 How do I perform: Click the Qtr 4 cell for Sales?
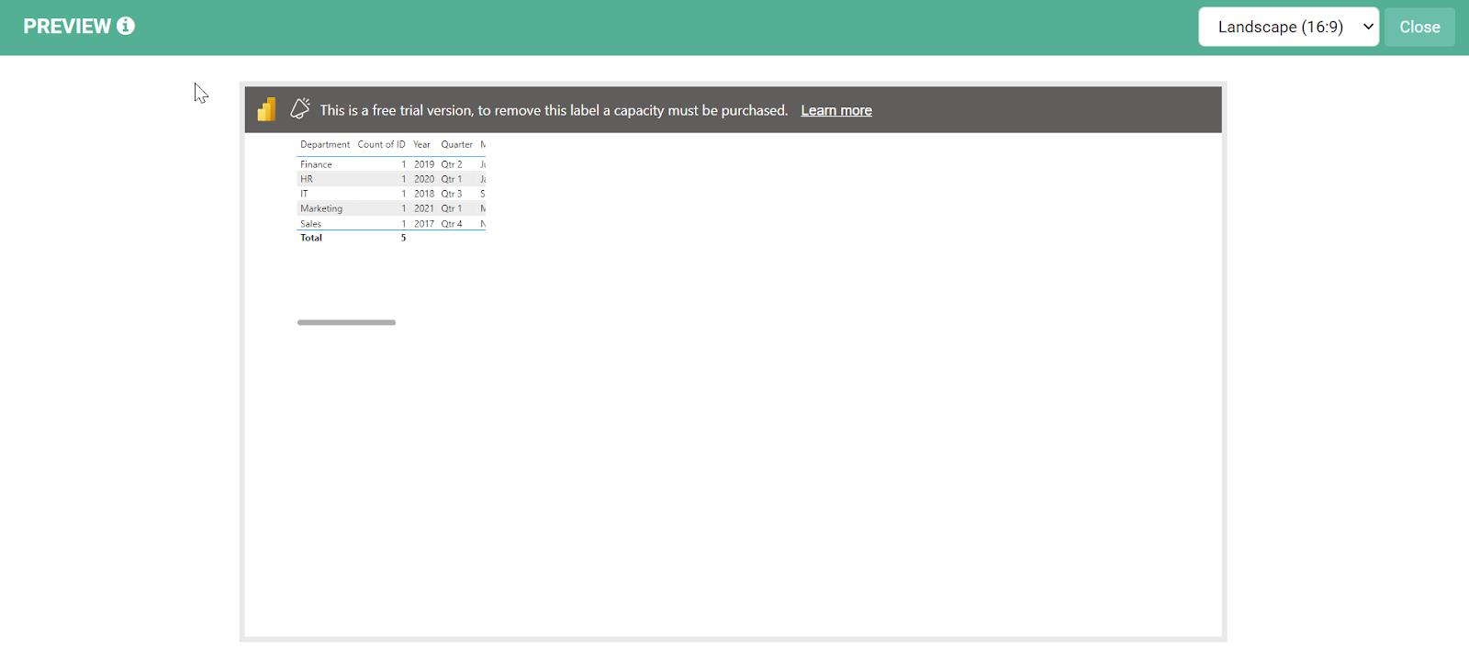[x=451, y=224]
